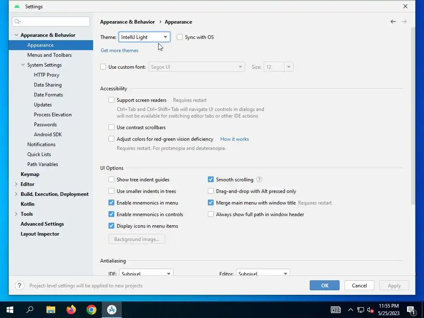Check Use smaller indents in trees
The height and width of the screenshot is (318, 424).
pyautogui.click(x=111, y=191)
